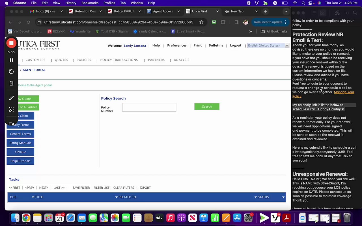Screen dimensions: 362x226
Task: Open the filter arrow at the table's far right
Action: pos(283,197)
